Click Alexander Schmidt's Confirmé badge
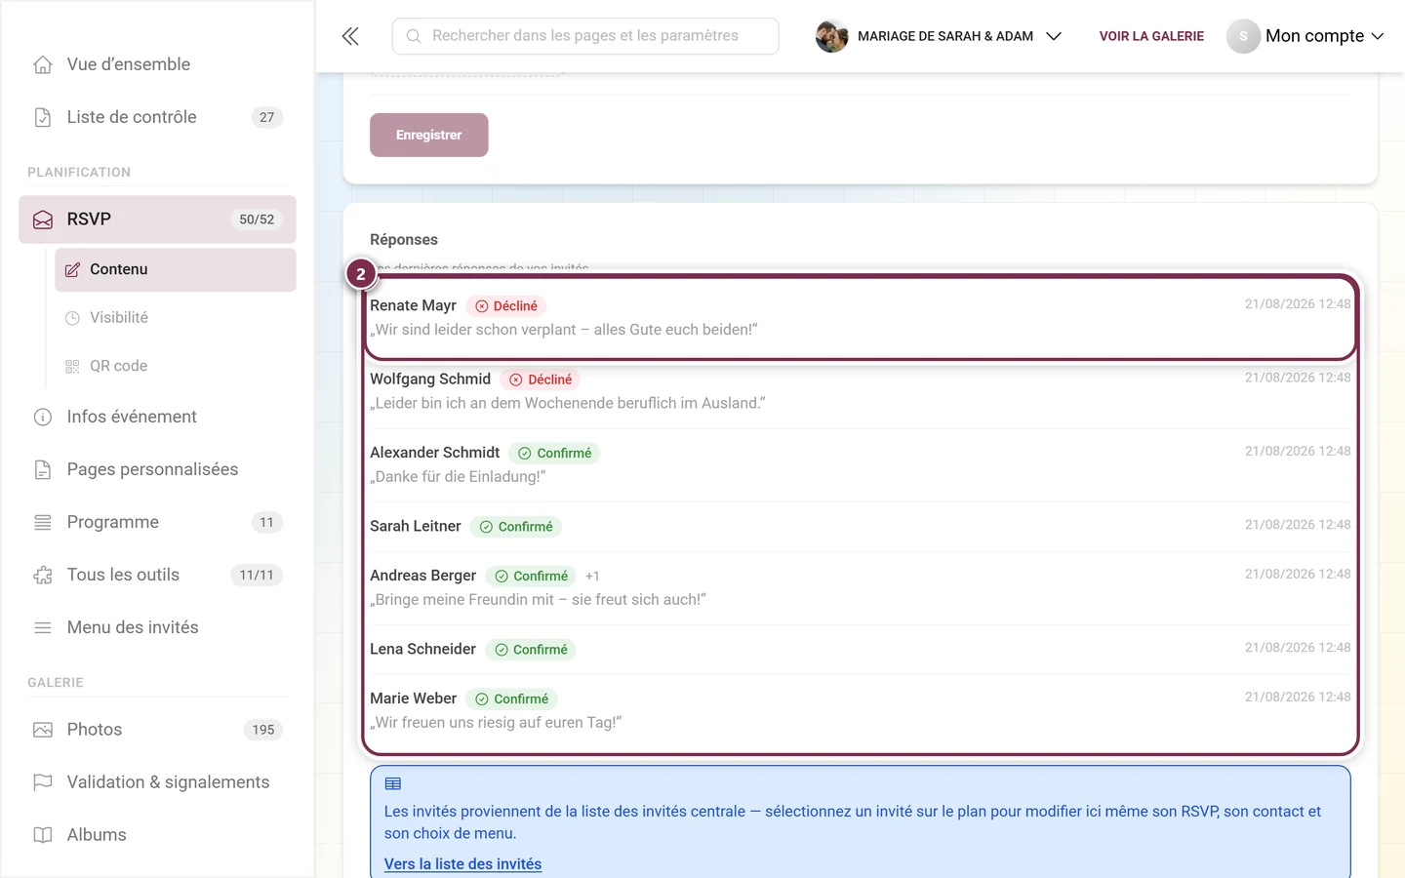The image size is (1405, 878). pyautogui.click(x=554, y=453)
